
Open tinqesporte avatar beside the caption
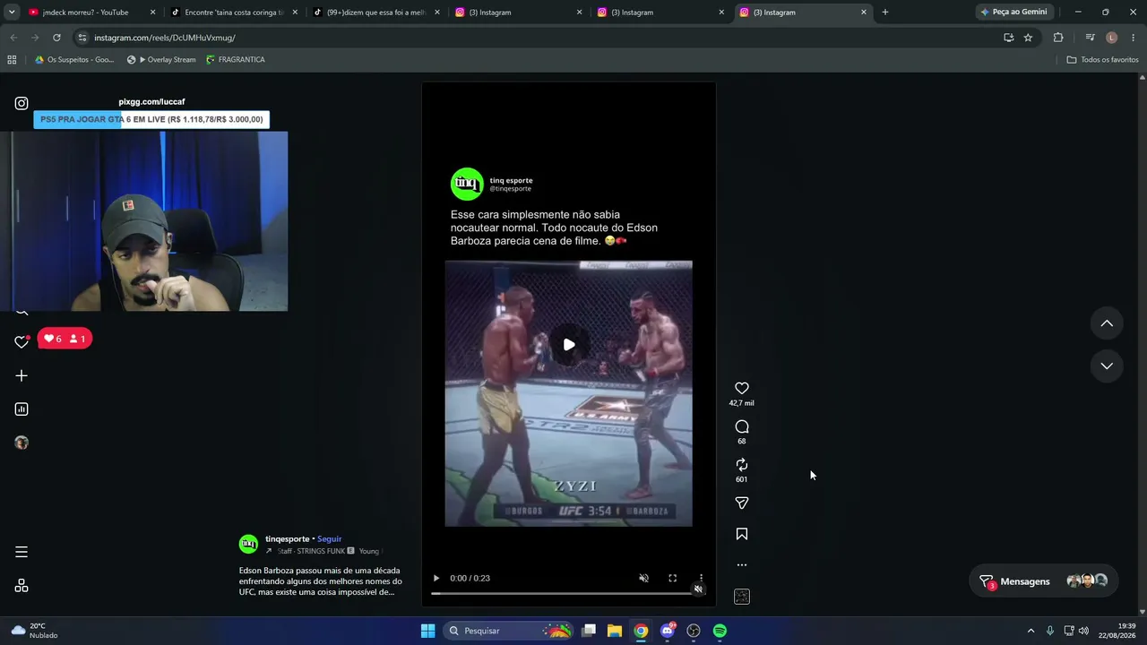(248, 544)
